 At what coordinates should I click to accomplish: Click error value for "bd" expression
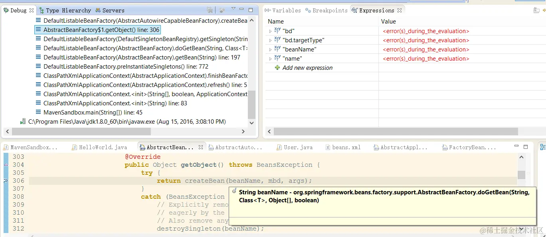426,31
